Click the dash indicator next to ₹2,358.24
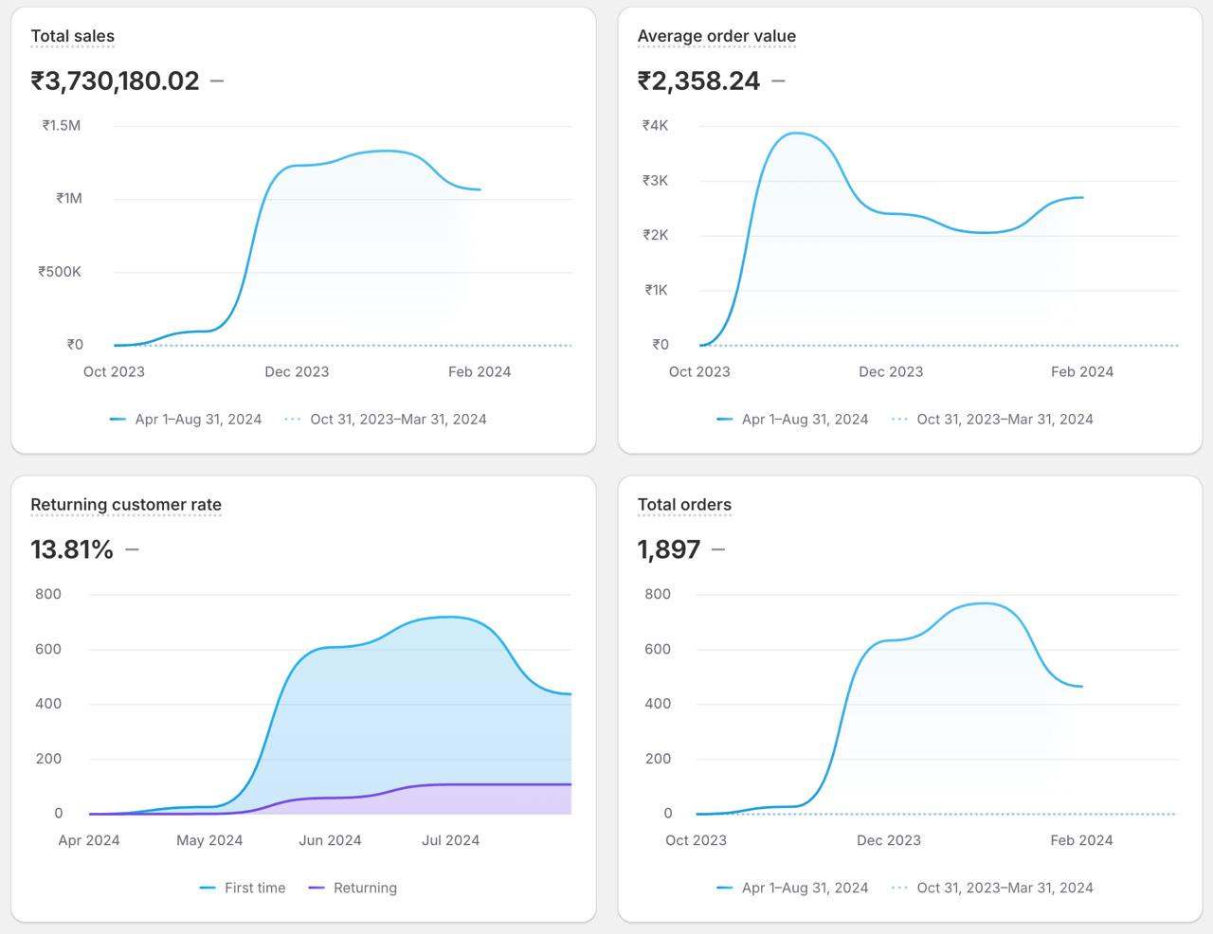 778,81
